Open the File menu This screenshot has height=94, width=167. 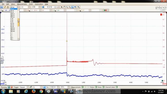point(3,4)
